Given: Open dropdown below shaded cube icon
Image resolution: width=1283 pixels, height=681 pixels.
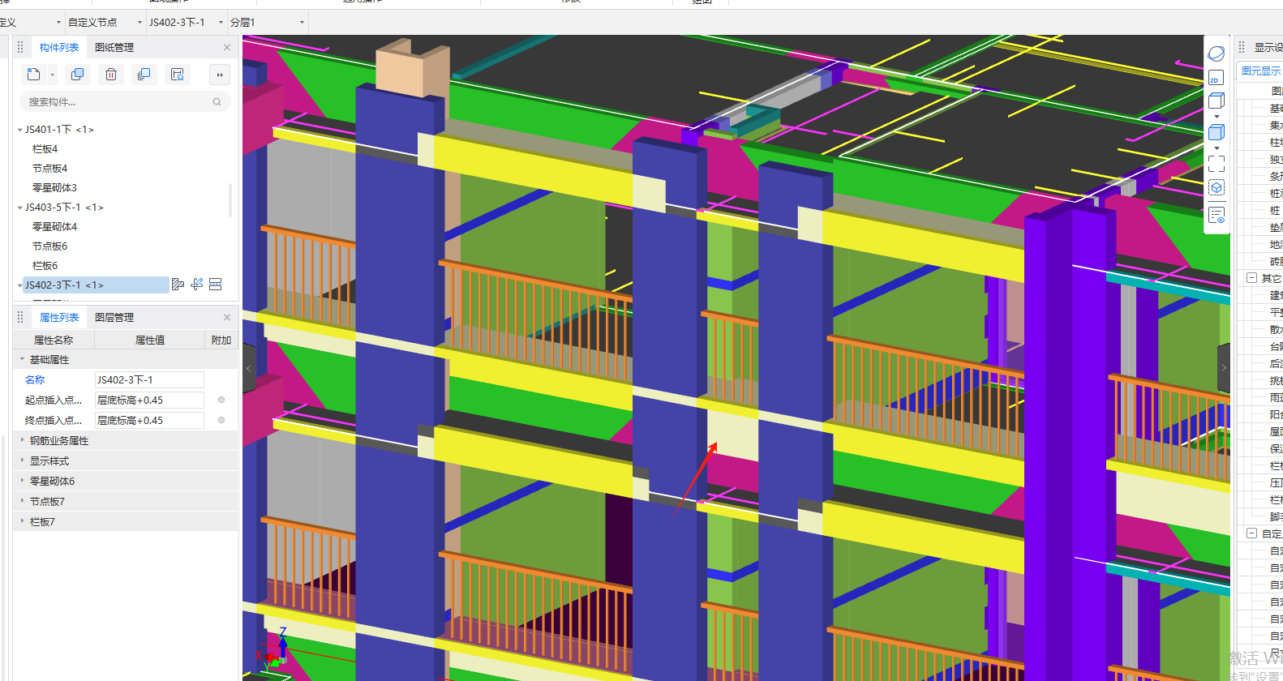Looking at the screenshot, I should coord(1216,148).
